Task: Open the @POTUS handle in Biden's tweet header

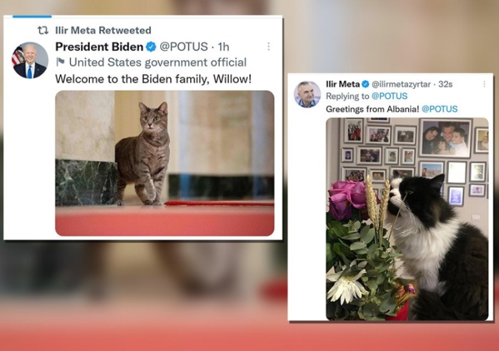Action: pyautogui.click(x=183, y=47)
